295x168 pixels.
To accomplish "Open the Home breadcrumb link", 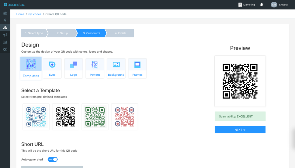I will coord(20,14).
